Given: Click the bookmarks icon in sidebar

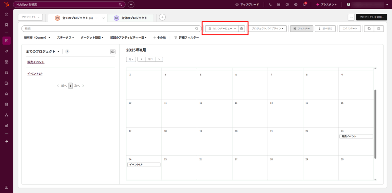Looking at the screenshot, I should click(x=7, y=25).
